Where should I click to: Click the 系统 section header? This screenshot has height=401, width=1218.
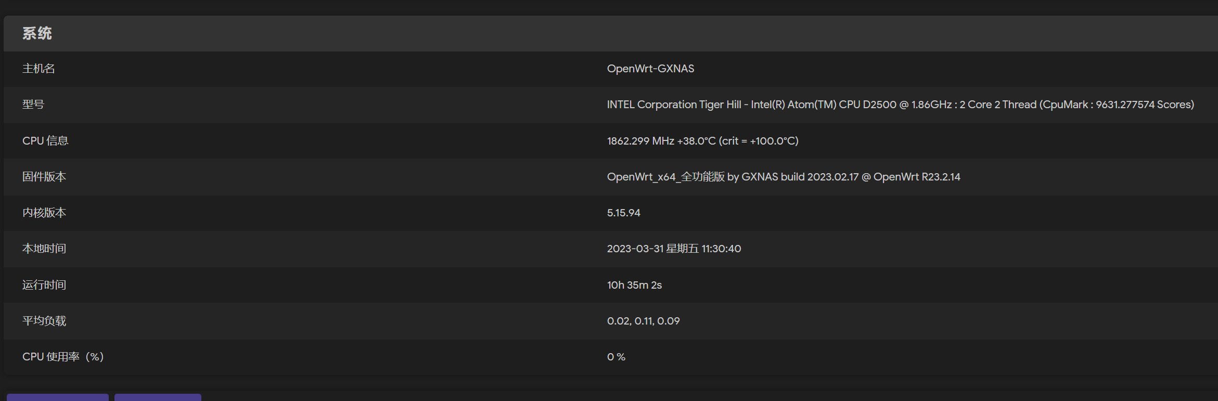36,33
